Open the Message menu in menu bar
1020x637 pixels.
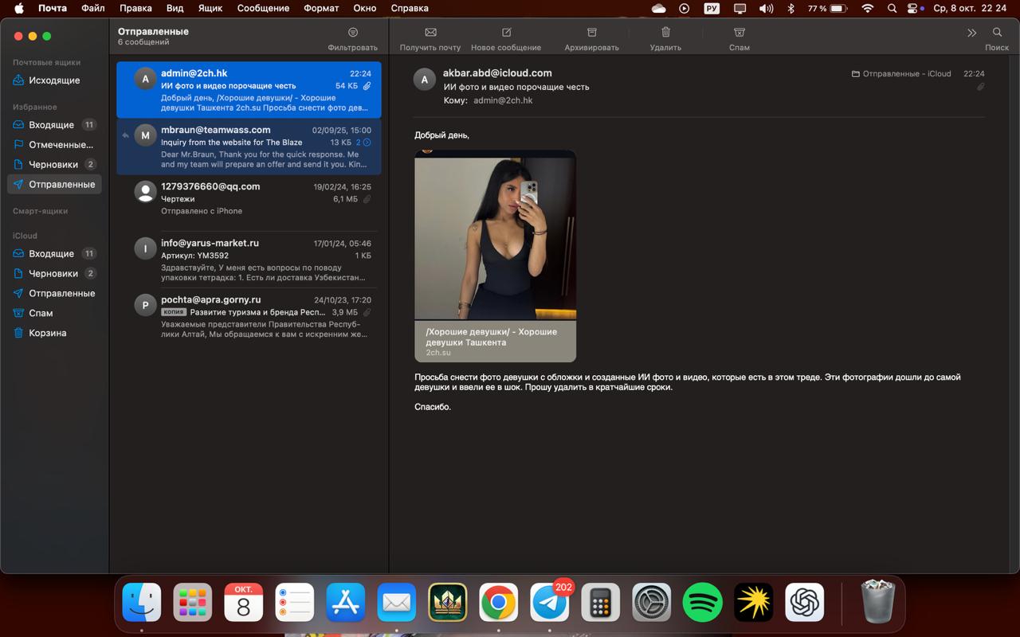pyautogui.click(x=263, y=9)
